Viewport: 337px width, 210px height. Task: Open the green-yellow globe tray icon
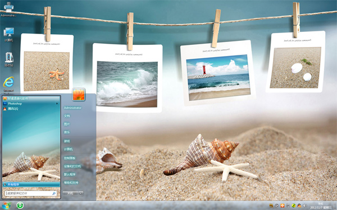(294, 206)
